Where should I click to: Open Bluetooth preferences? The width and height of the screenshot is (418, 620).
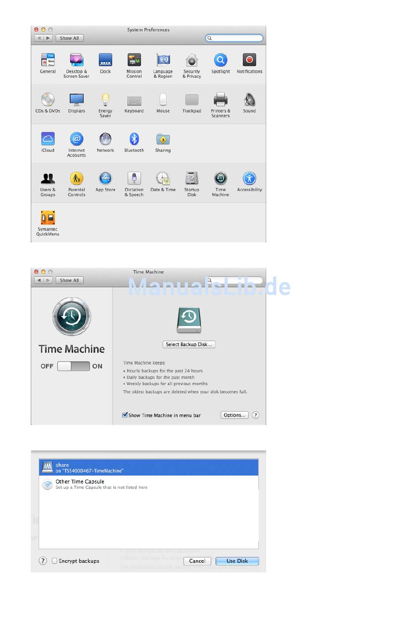pos(134,142)
